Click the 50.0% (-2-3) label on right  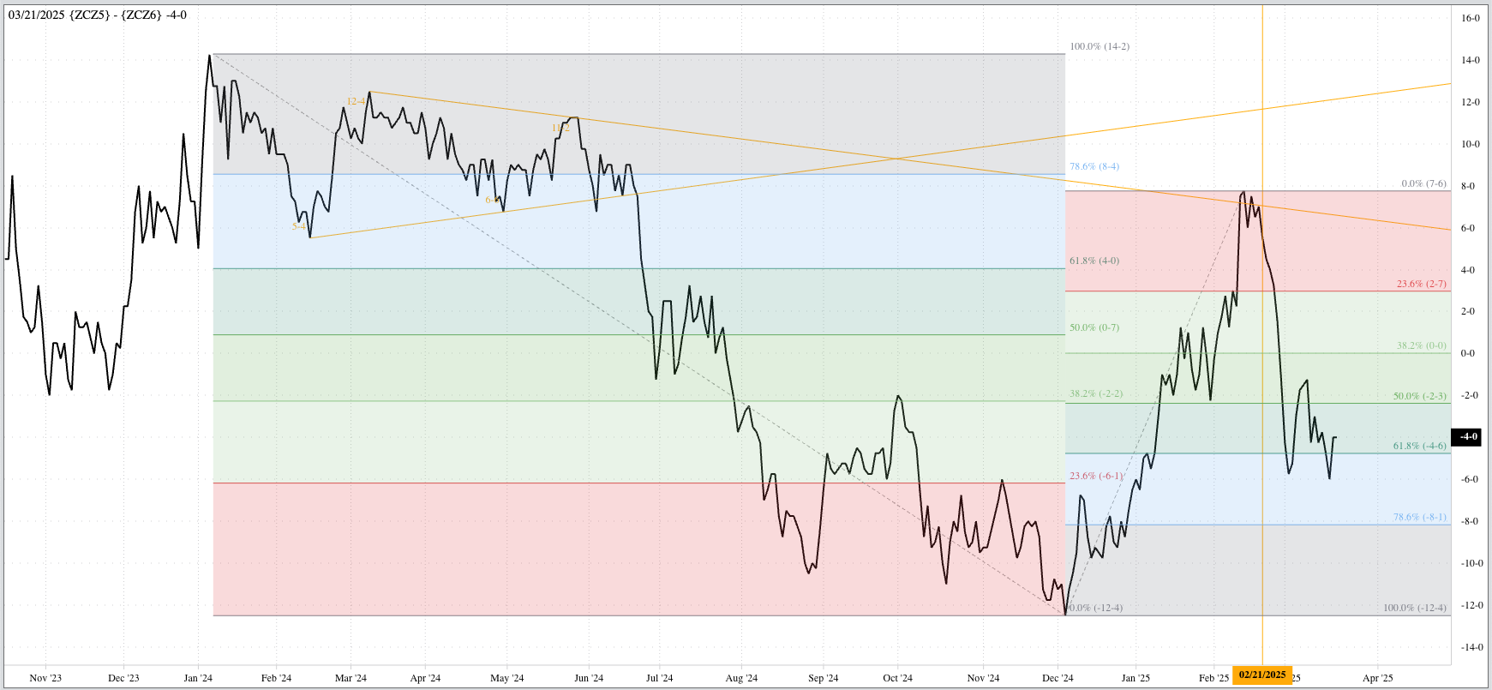[1419, 396]
